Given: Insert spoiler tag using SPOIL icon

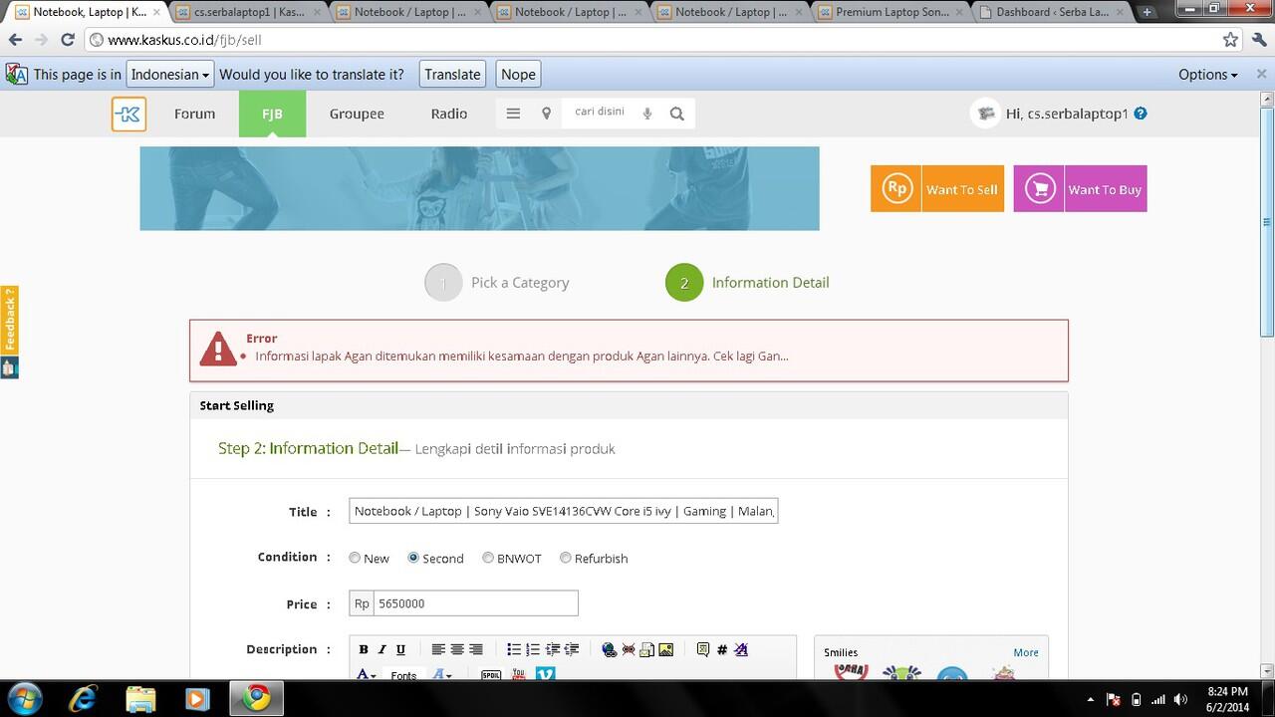Looking at the screenshot, I should [x=491, y=674].
